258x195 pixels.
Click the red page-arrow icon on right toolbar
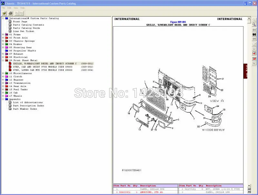[254, 53]
